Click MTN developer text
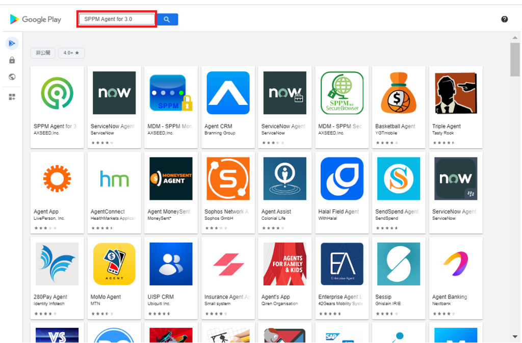Screen dimensions: 522x343 click(x=95, y=304)
